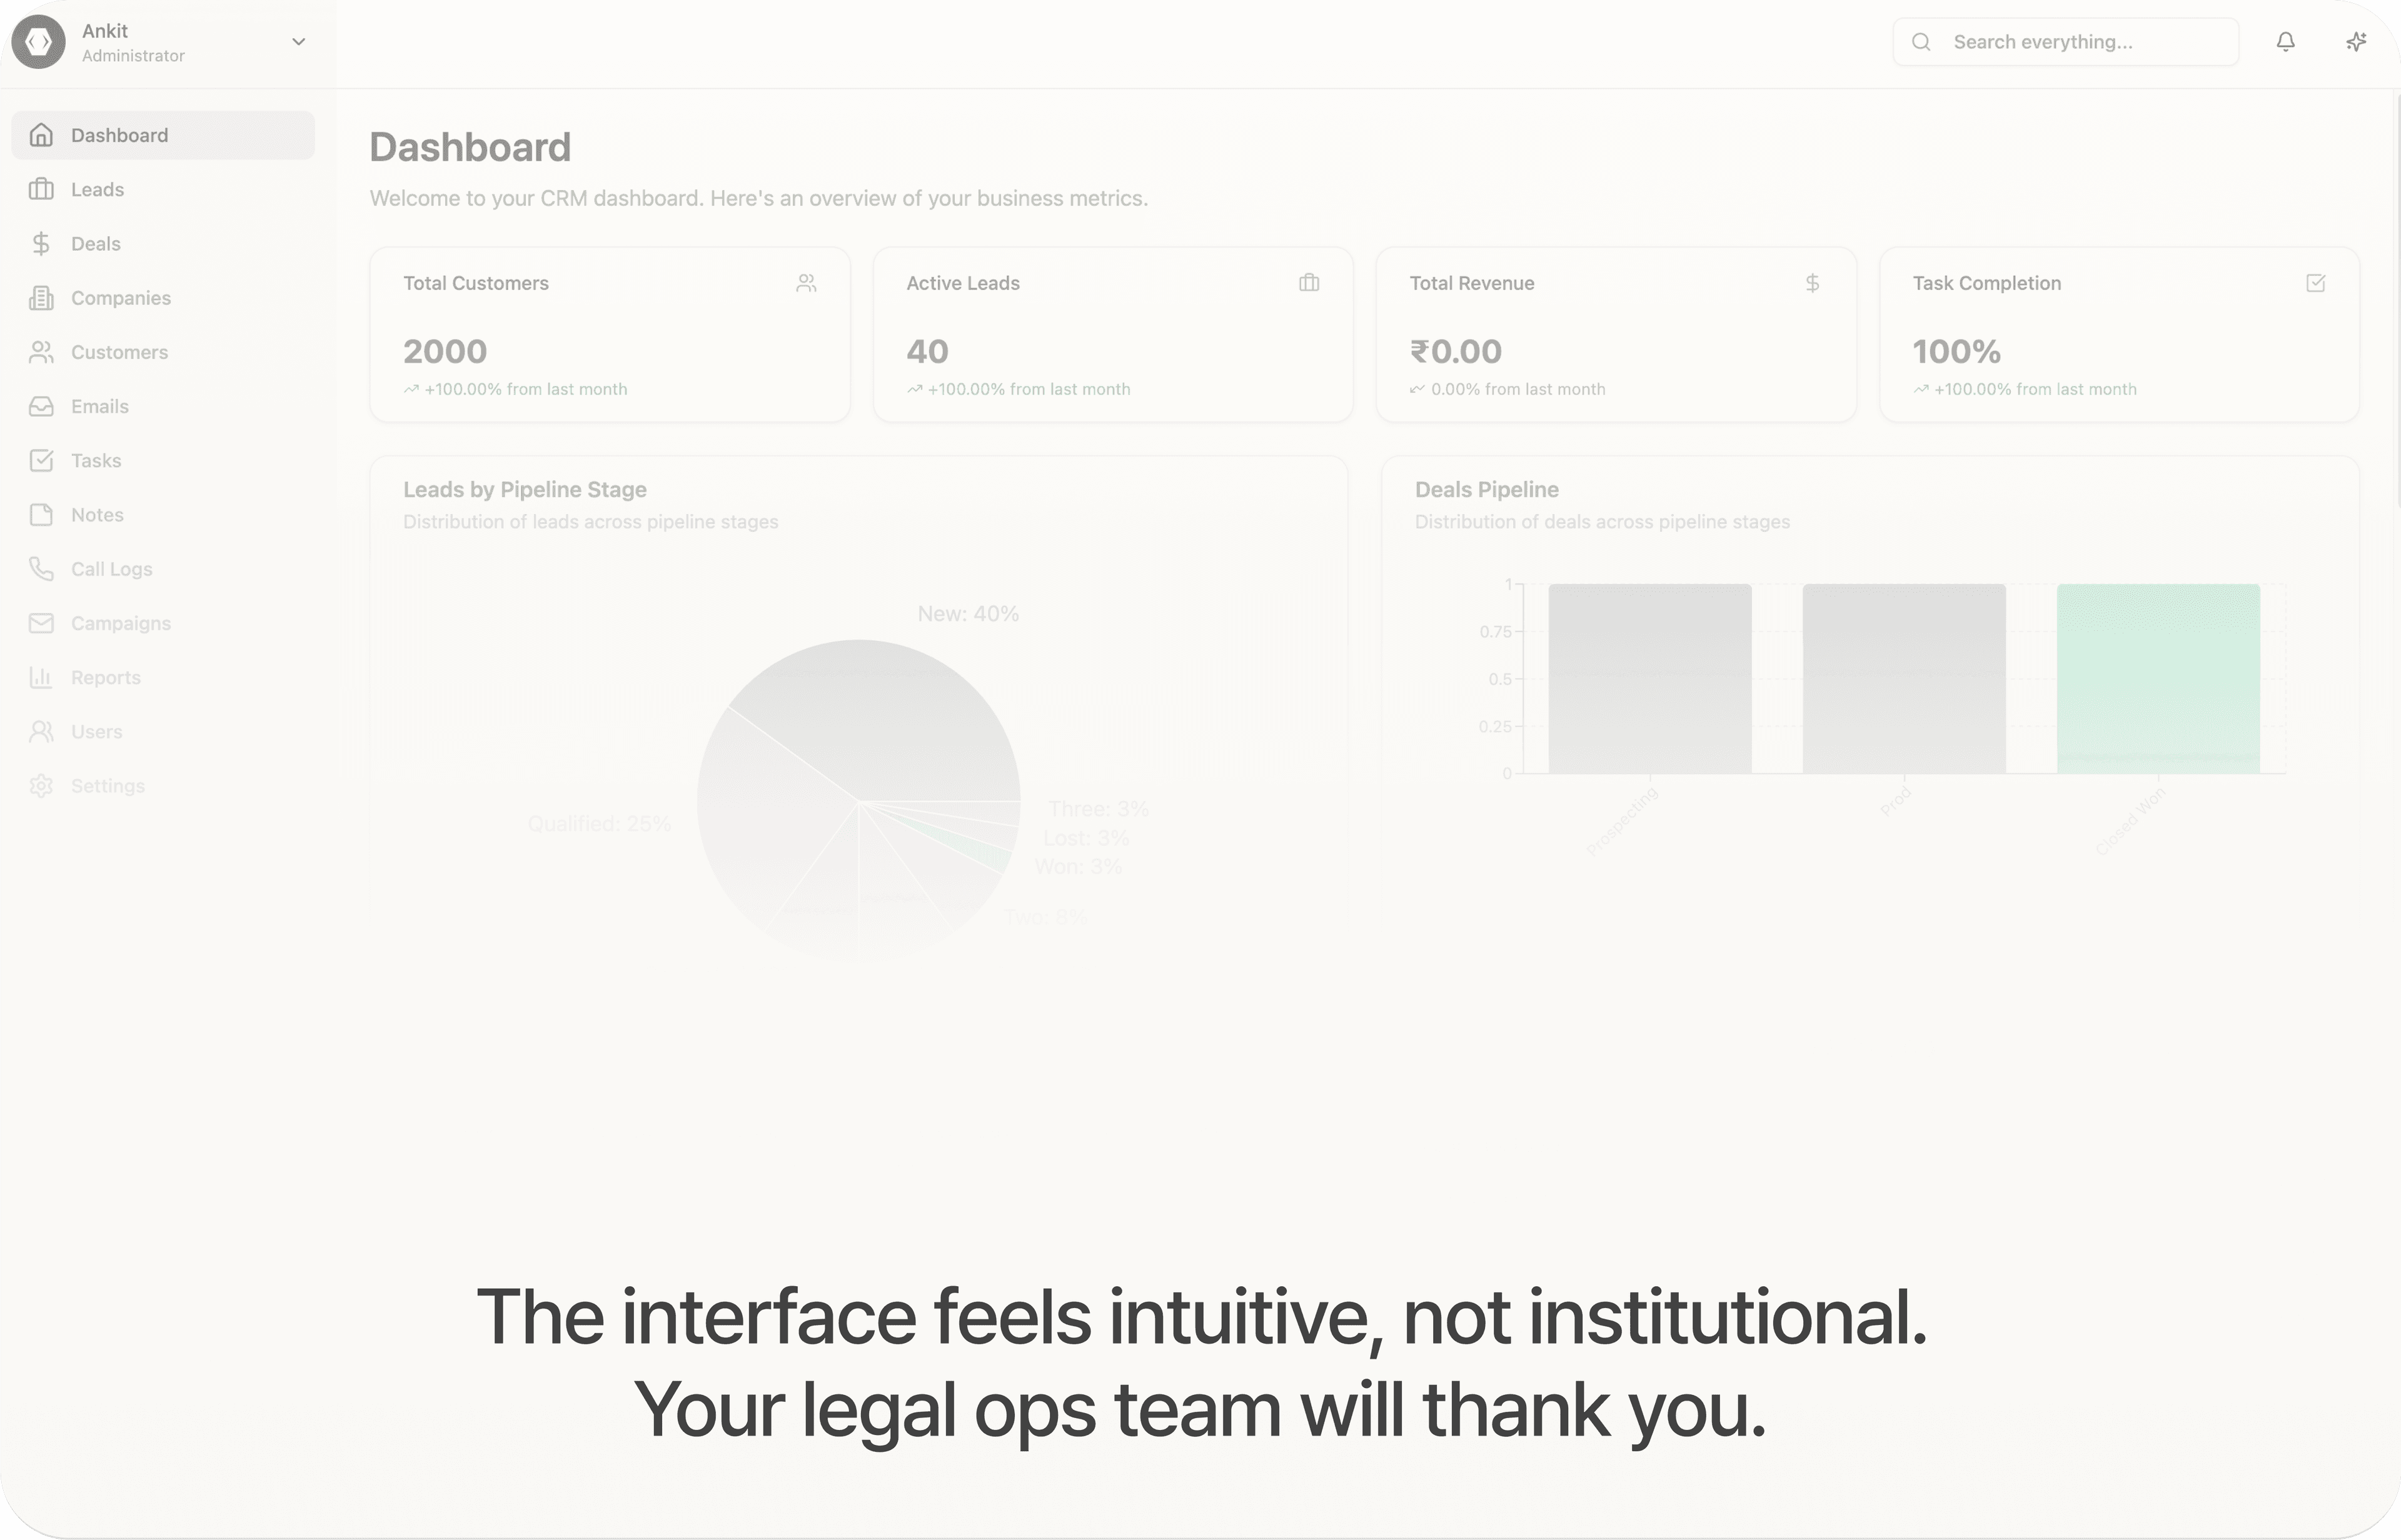Click the Notes document icon
Image resolution: width=2401 pixels, height=1540 pixels.
41,514
